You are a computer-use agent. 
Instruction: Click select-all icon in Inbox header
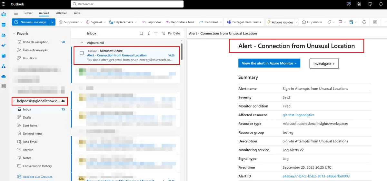coord(141,33)
